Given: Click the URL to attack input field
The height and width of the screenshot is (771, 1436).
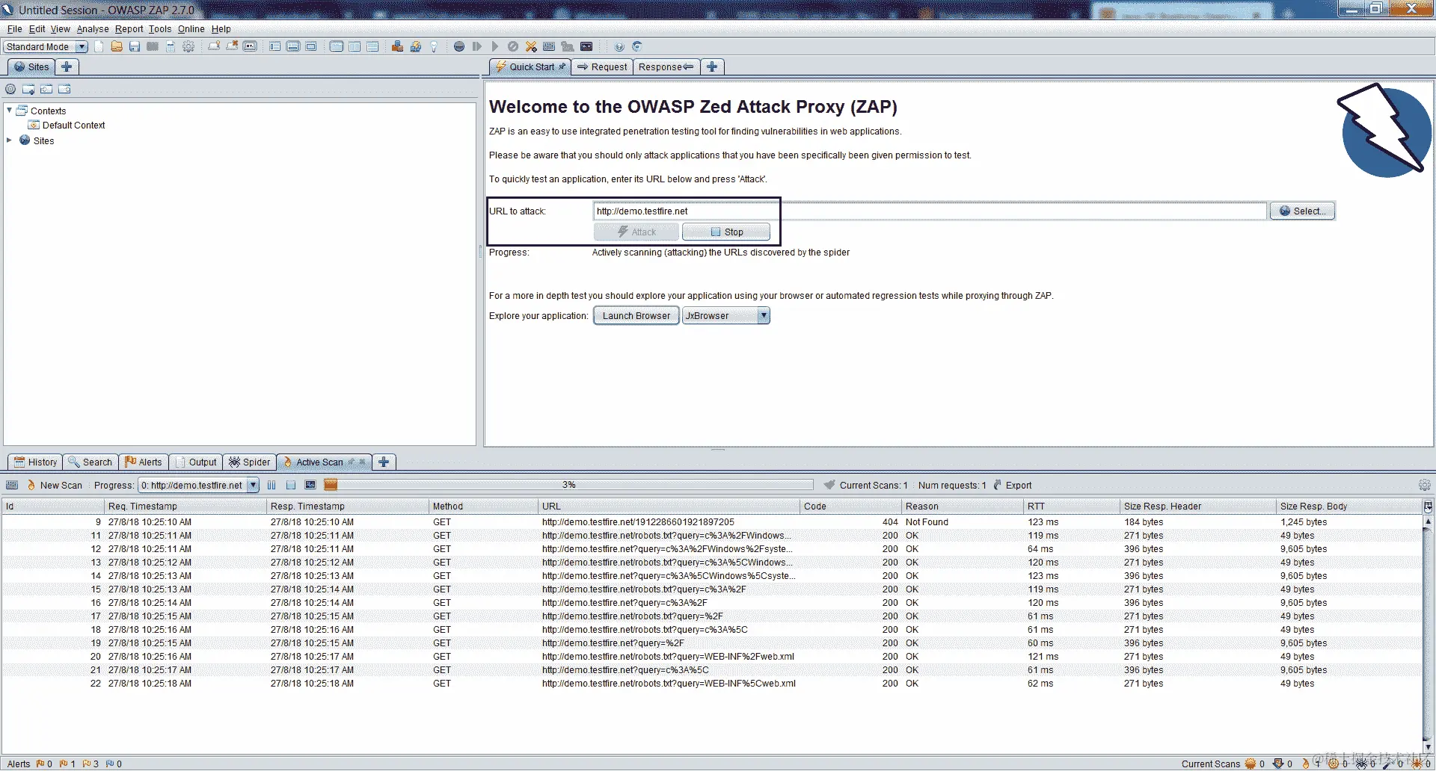Looking at the screenshot, I should (930, 211).
